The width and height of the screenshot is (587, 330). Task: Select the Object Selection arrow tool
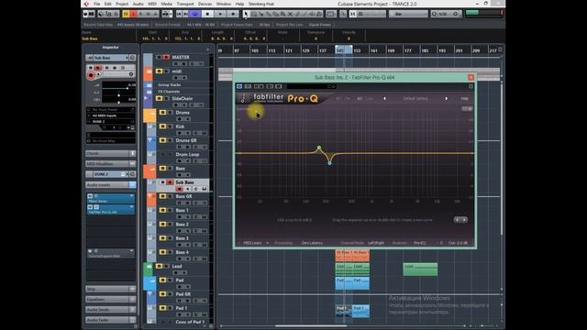tap(246, 14)
